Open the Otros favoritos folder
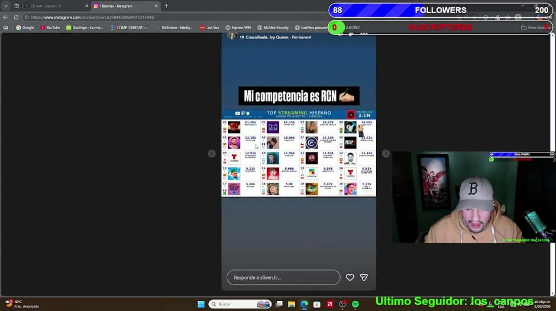 point(535,28)
